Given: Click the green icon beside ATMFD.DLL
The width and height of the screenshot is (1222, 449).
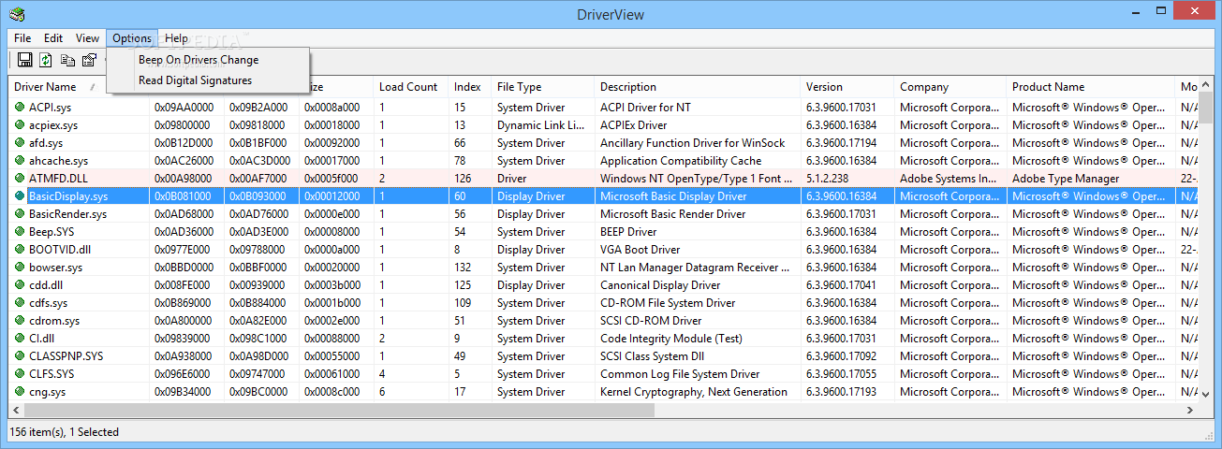Looking at the screenshot, I should [20, 179].
